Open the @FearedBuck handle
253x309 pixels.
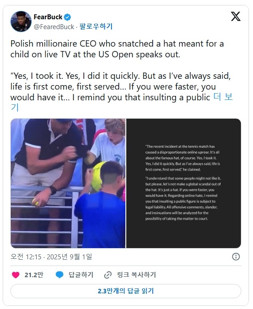(54, 27)
